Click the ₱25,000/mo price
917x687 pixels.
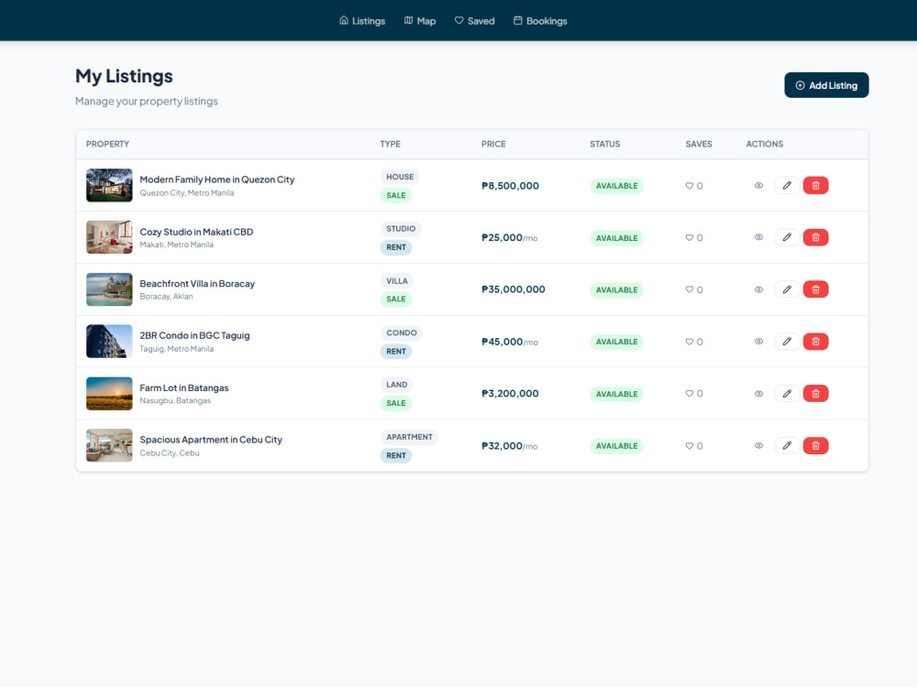point(509,238)
